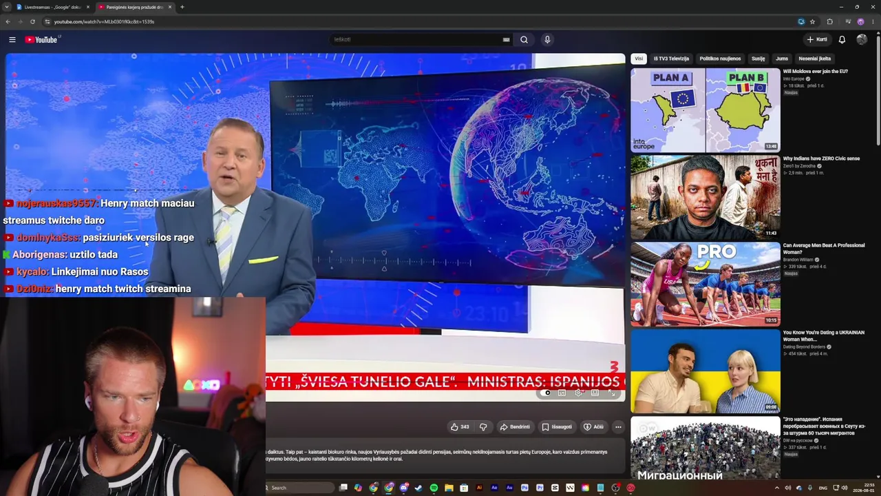This screenshot has width=881, height=496.
Task: Select the 'Politikos naujienos' filter chip
Action: tap(720, 59)
